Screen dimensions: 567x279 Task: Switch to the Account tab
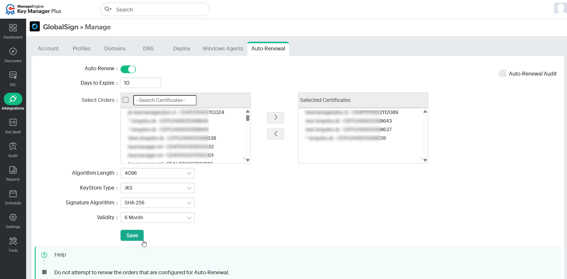click(48, 49)
